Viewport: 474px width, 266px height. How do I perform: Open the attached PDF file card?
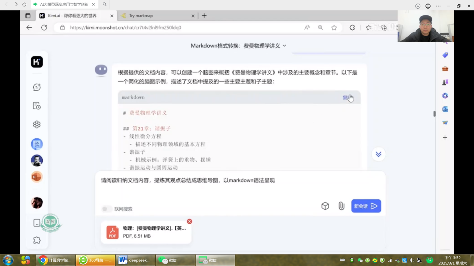(x=146, y=232)
